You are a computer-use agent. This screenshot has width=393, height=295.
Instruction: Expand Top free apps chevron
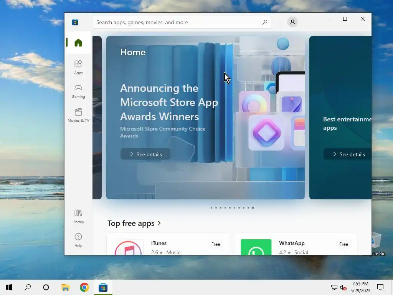point(159,223)
